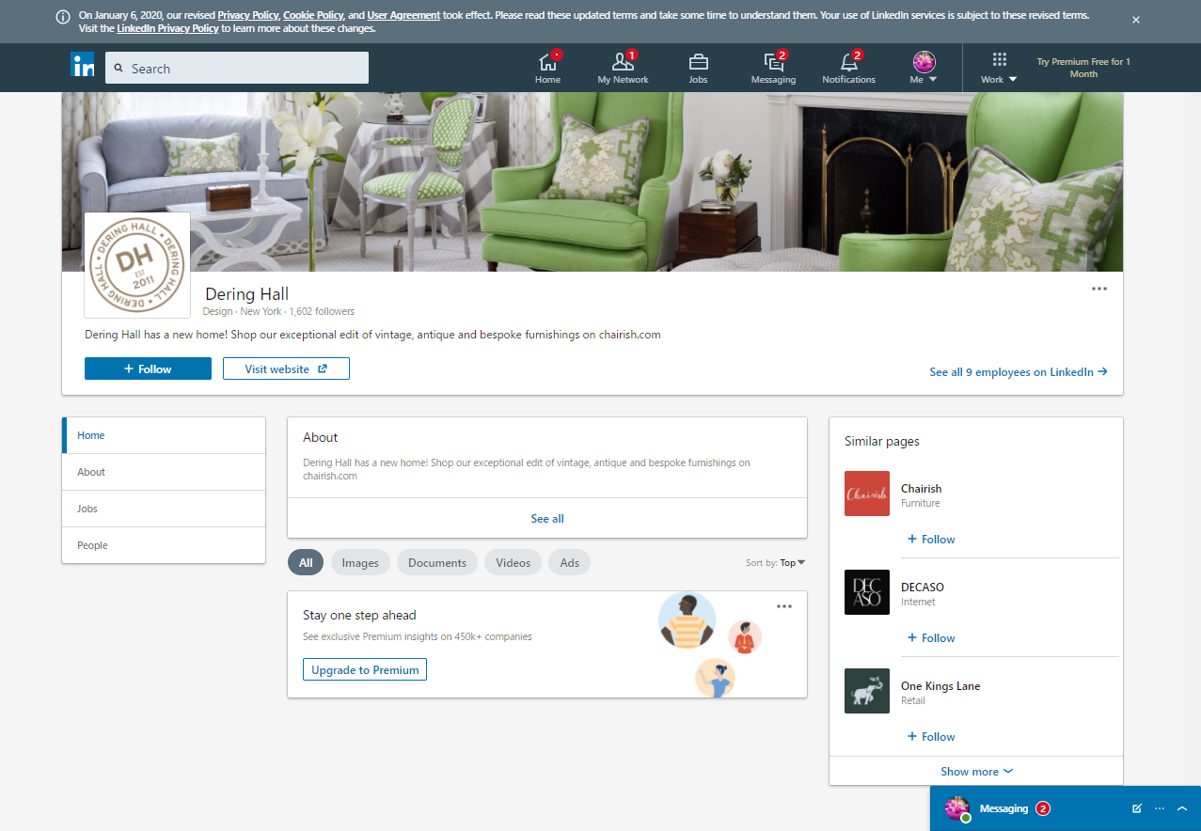
Task: Expand Messaging panel with chevron
Action: (1183, 808)
